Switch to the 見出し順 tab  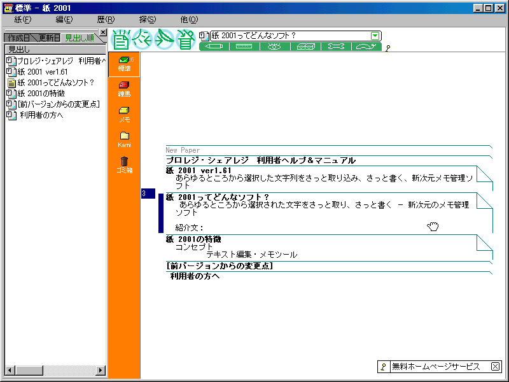point(80,38)
